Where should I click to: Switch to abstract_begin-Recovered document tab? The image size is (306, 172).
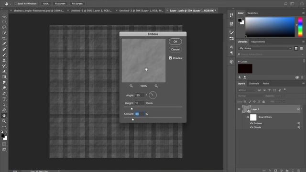pos(39,11)
